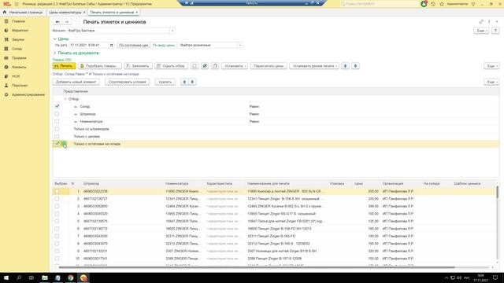Click the forward navigation arrow
This screenshot has height=283, width=504.
[66, 22]
